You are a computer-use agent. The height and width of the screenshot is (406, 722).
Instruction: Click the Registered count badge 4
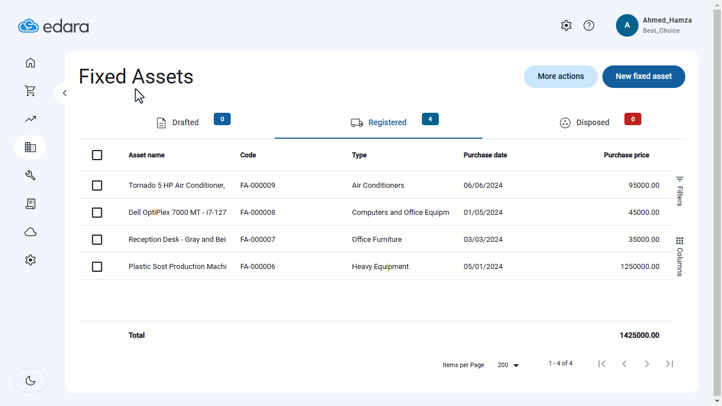click(430, 119)
